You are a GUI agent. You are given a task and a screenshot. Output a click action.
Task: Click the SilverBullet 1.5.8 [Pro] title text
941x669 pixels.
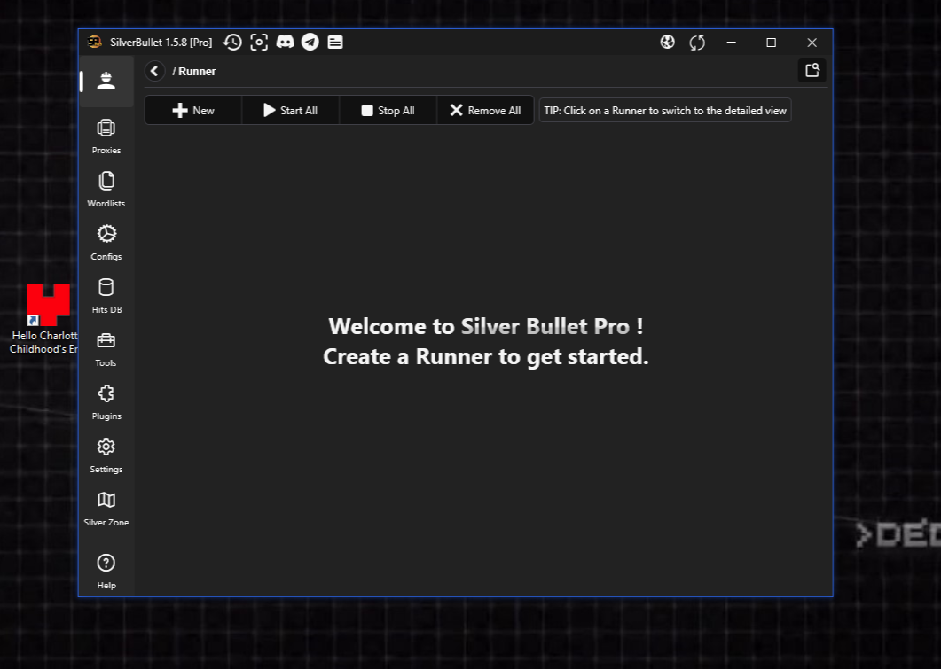[161, 43]
